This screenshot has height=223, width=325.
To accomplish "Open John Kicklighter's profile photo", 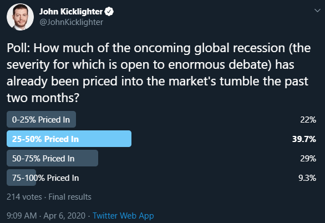I will point(20,17).
